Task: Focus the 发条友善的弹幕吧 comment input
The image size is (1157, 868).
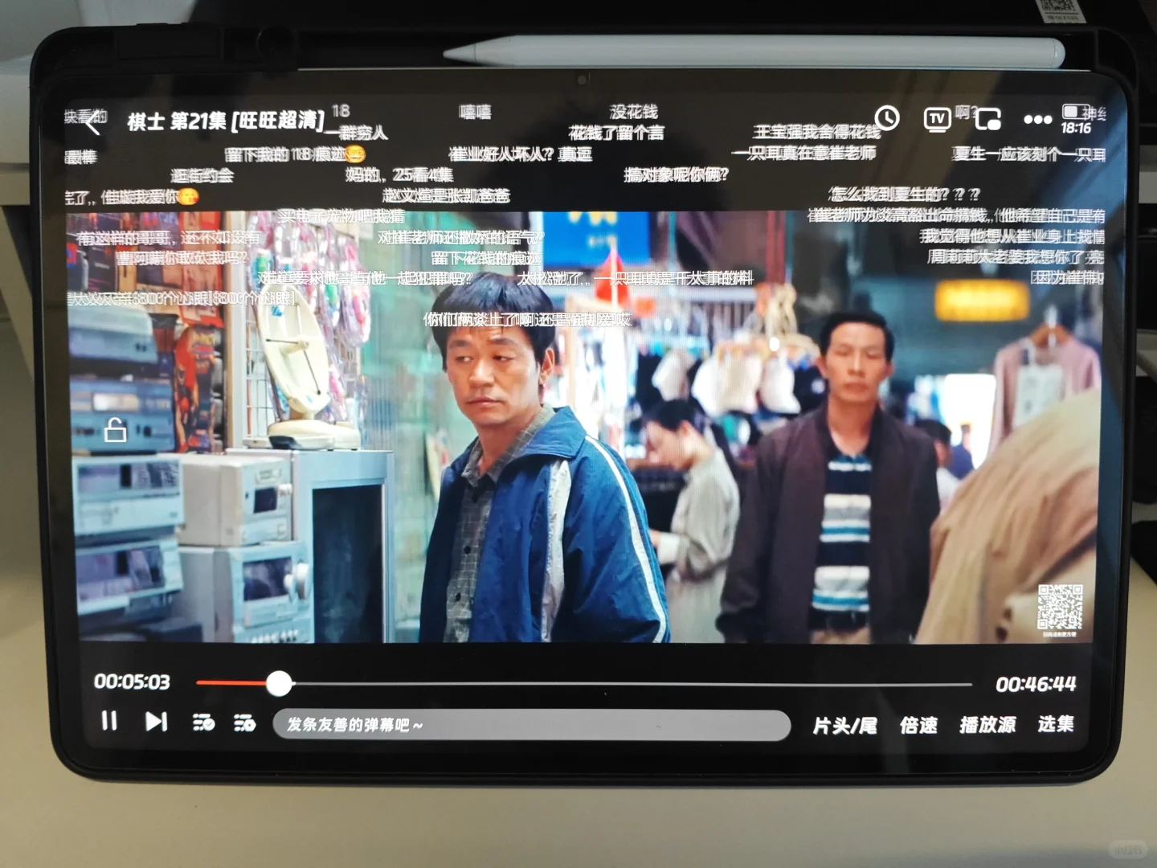Action: coord(532,725)
